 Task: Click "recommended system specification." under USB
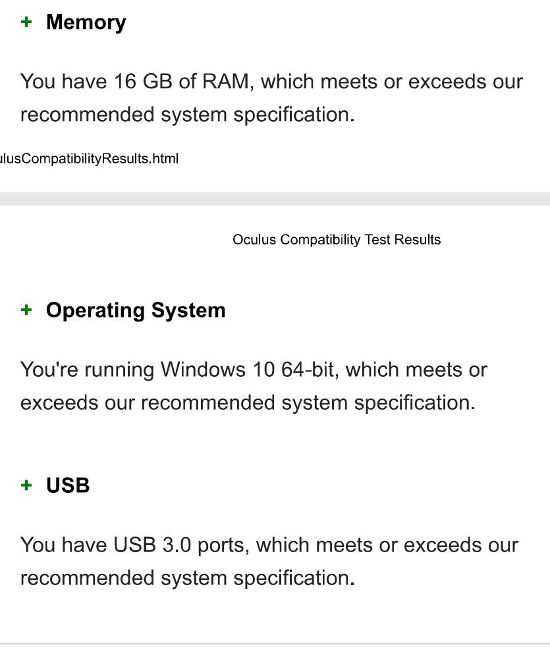pyautogui.click(x=188, y=579)
